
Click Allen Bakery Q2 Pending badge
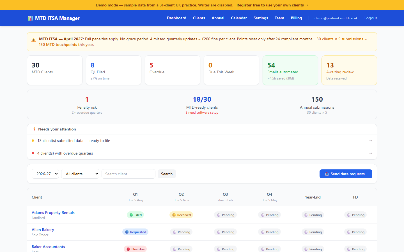[181, 232]
